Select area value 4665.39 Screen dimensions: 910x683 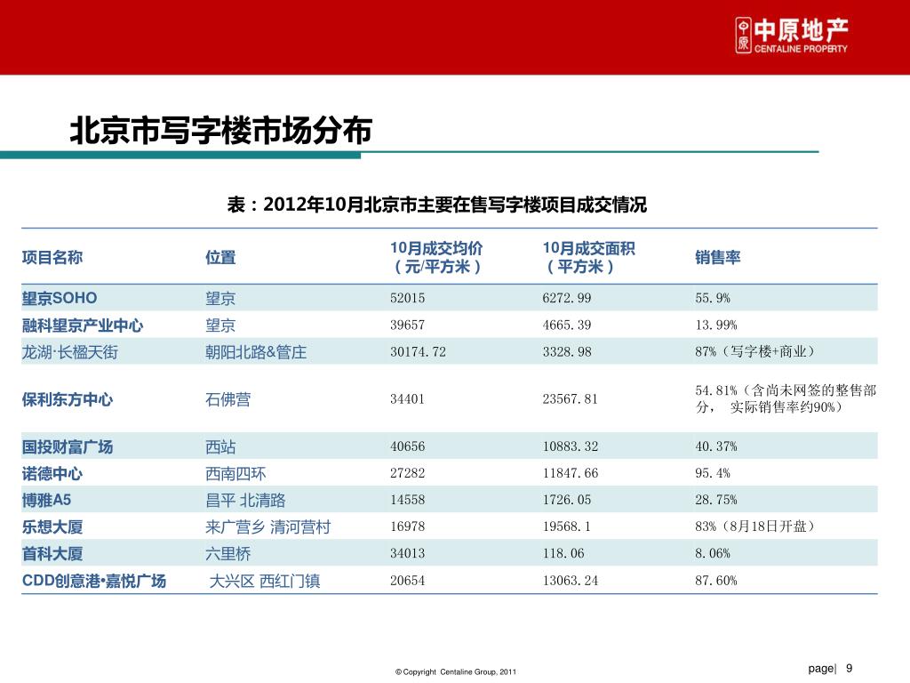coord(567,325)
